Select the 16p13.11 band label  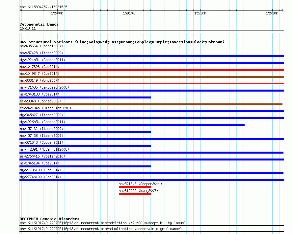coord(28,28)
